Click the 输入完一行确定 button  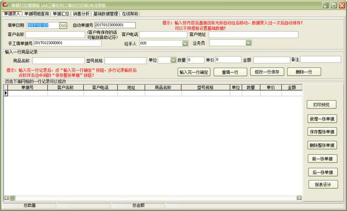coord(194,72)
